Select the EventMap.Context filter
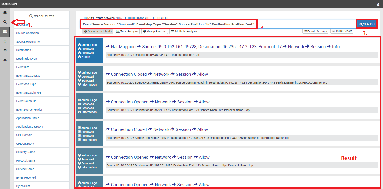The width and height of the screenshot is (383, 189). click(x=28, y=75)
